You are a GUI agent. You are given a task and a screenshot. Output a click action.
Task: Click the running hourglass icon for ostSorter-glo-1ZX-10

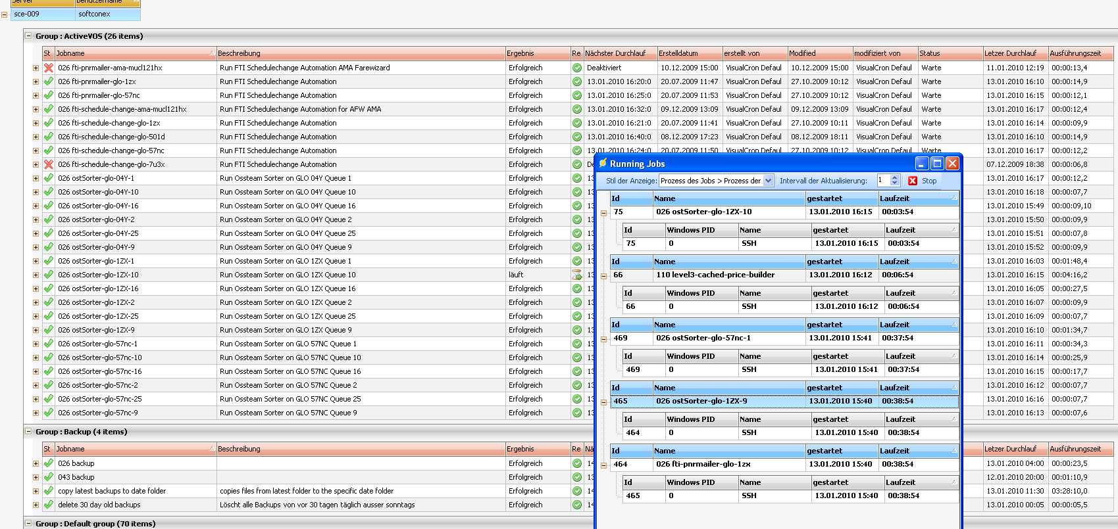576,275
